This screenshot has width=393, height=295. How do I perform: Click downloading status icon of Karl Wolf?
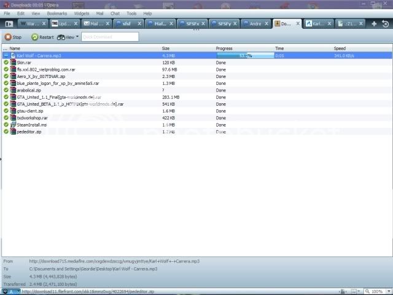coord(6,55)
